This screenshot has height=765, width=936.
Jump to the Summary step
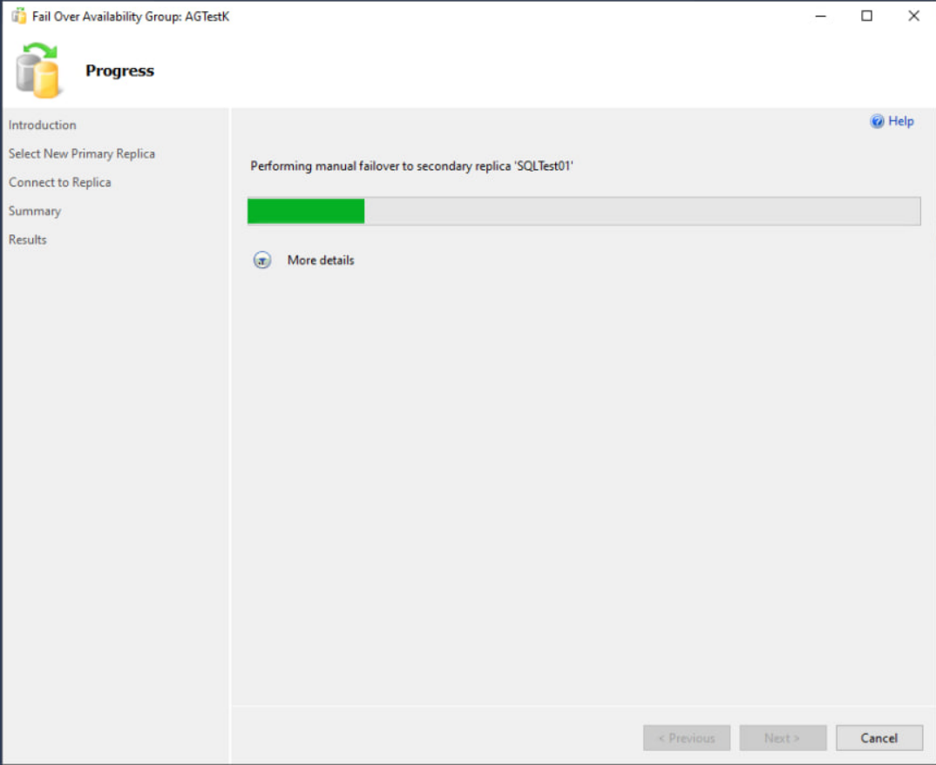click(x=35, y=212)
